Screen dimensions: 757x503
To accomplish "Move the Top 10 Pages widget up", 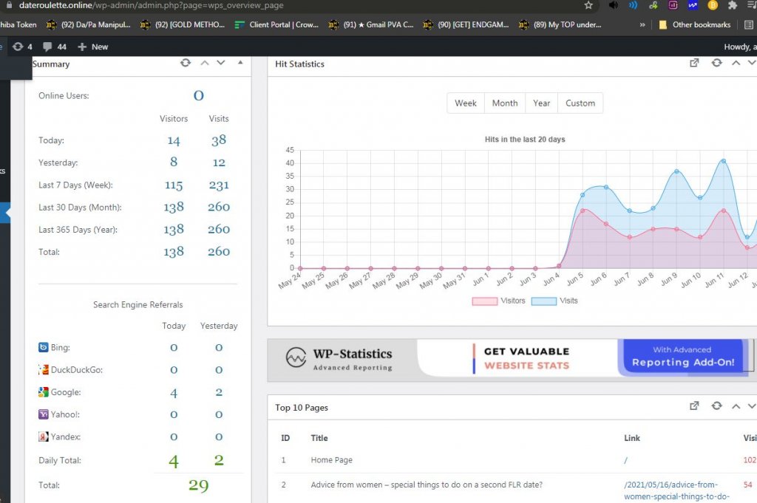I will [736, 406].
